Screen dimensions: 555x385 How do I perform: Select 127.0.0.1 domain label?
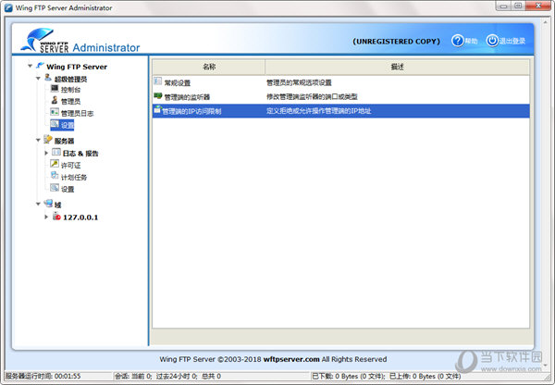click(x=80, y=217)
